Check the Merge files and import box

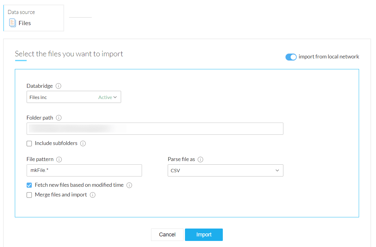point(29,195)
